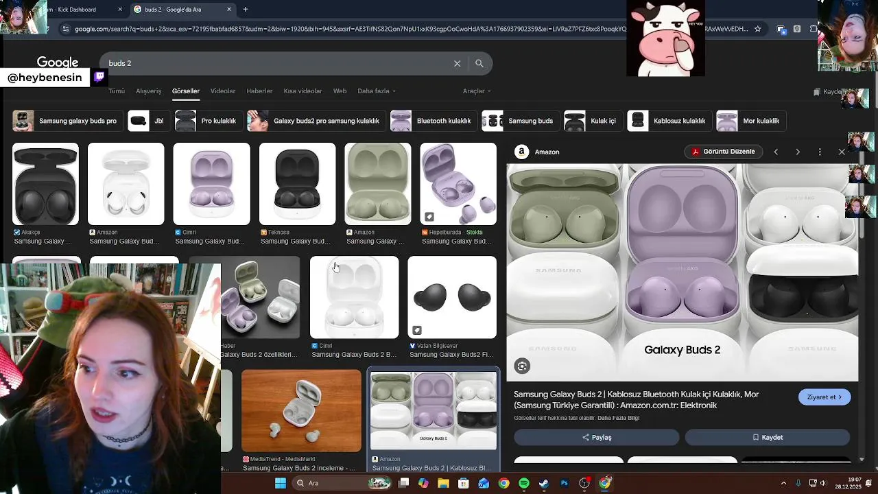Image resolution: width=878 pixels, height=494 pixels.
Task: Open File Explorer from the taskbar
Action: (x=443, y=483)
